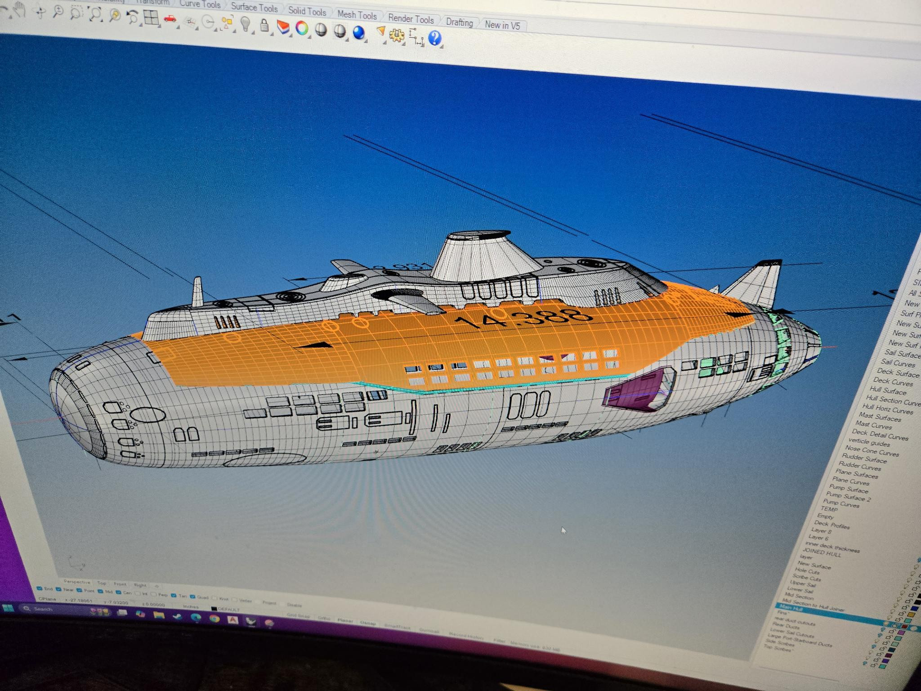The image size is (921, 691).
Task: Open the Surface Tools tab
Action: click(x=254, y=8)
